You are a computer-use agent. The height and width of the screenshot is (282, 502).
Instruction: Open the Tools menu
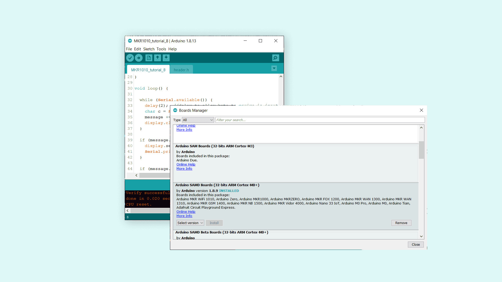(161, 49)
